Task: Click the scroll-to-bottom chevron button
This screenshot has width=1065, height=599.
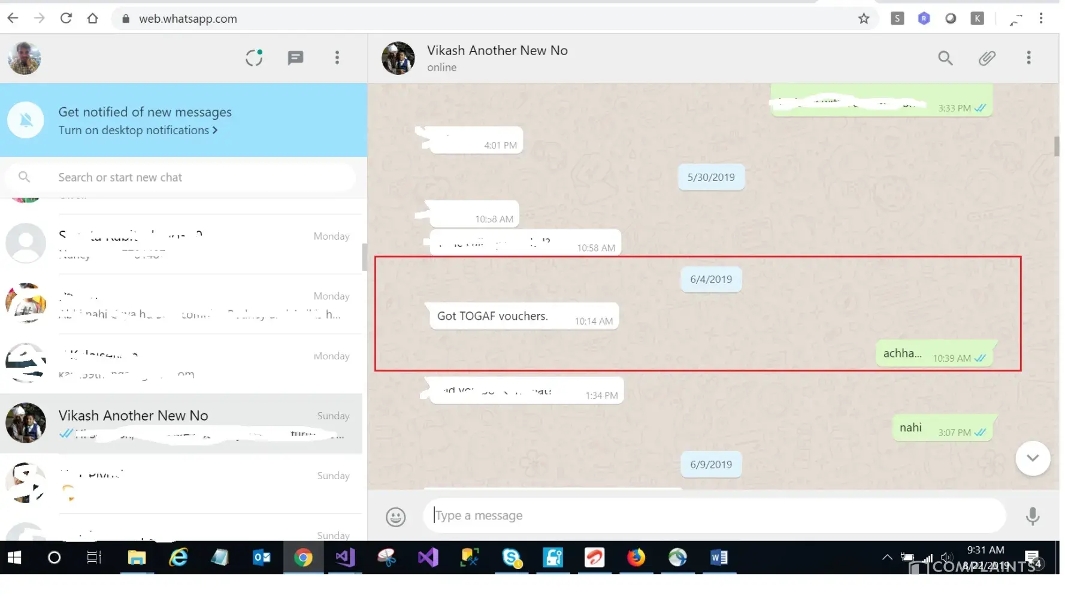Action: (x=1032, y=458)
